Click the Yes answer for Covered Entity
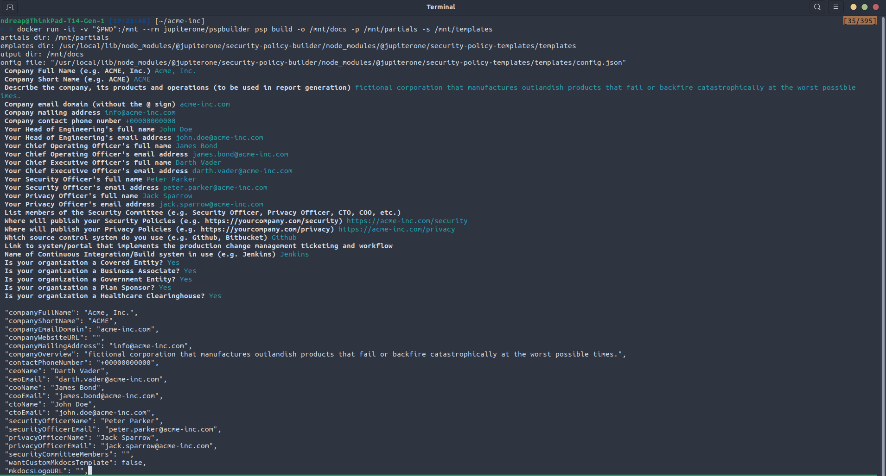Screen dimensions: 886x476 (173, 263)
